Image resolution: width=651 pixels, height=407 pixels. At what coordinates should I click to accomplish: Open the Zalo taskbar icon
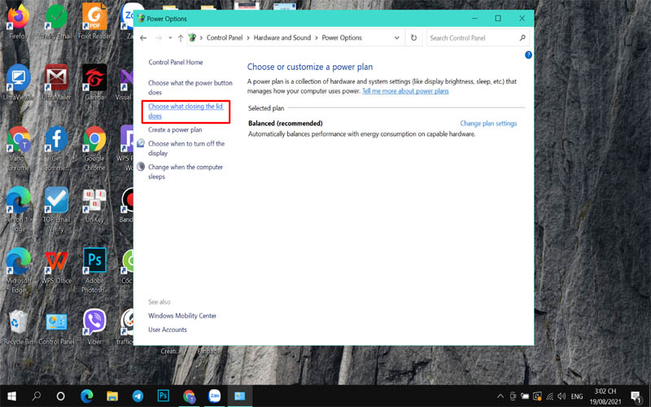[x=214, y=396]
